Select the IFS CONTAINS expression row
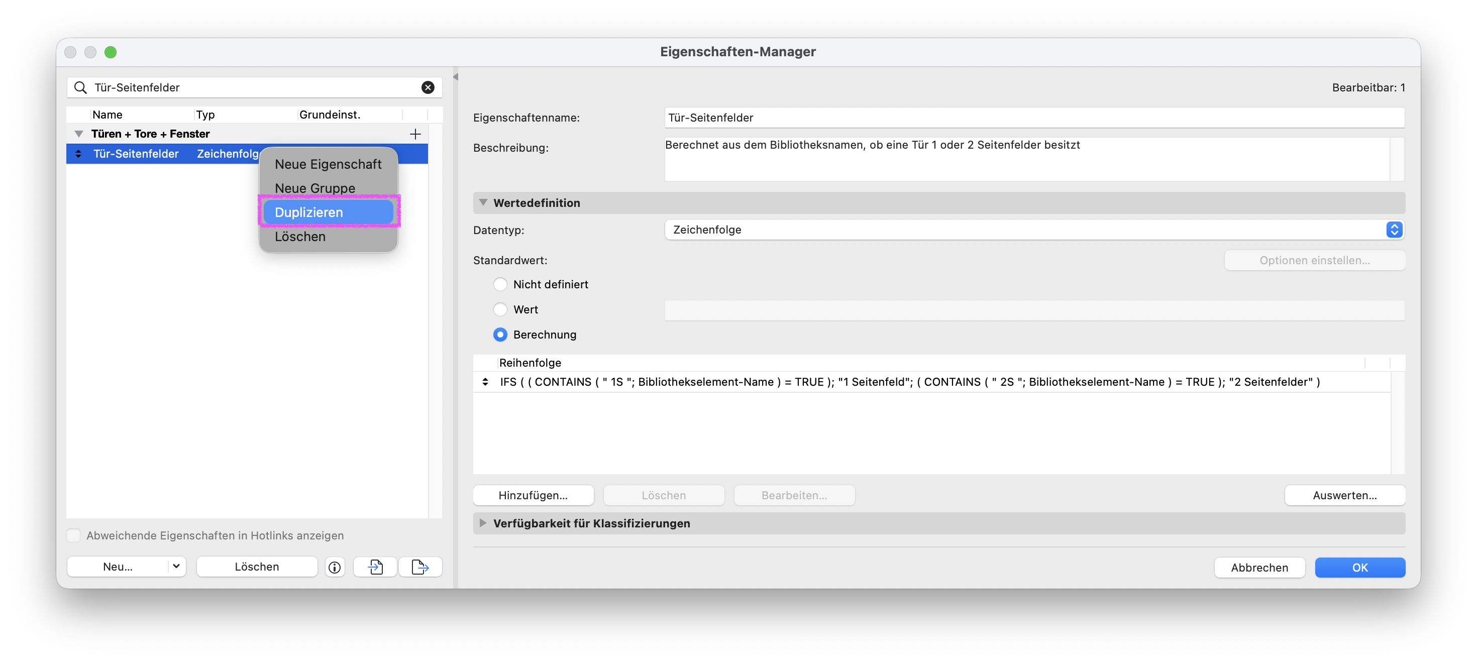Viewport: 1477px width, 663px height. click(x=932, y=382)
